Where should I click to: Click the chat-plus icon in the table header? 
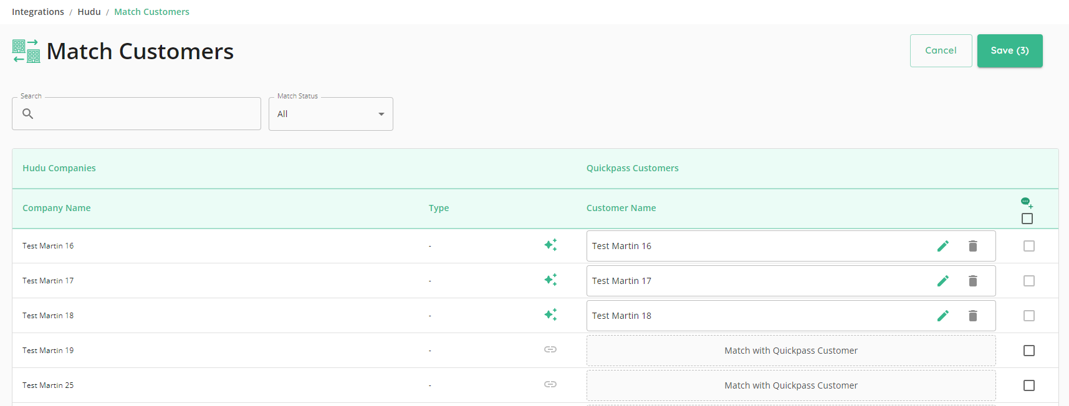(1027, 202)
